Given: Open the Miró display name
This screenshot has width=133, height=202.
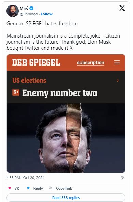Looking at the screenshot, I should 24,8.
